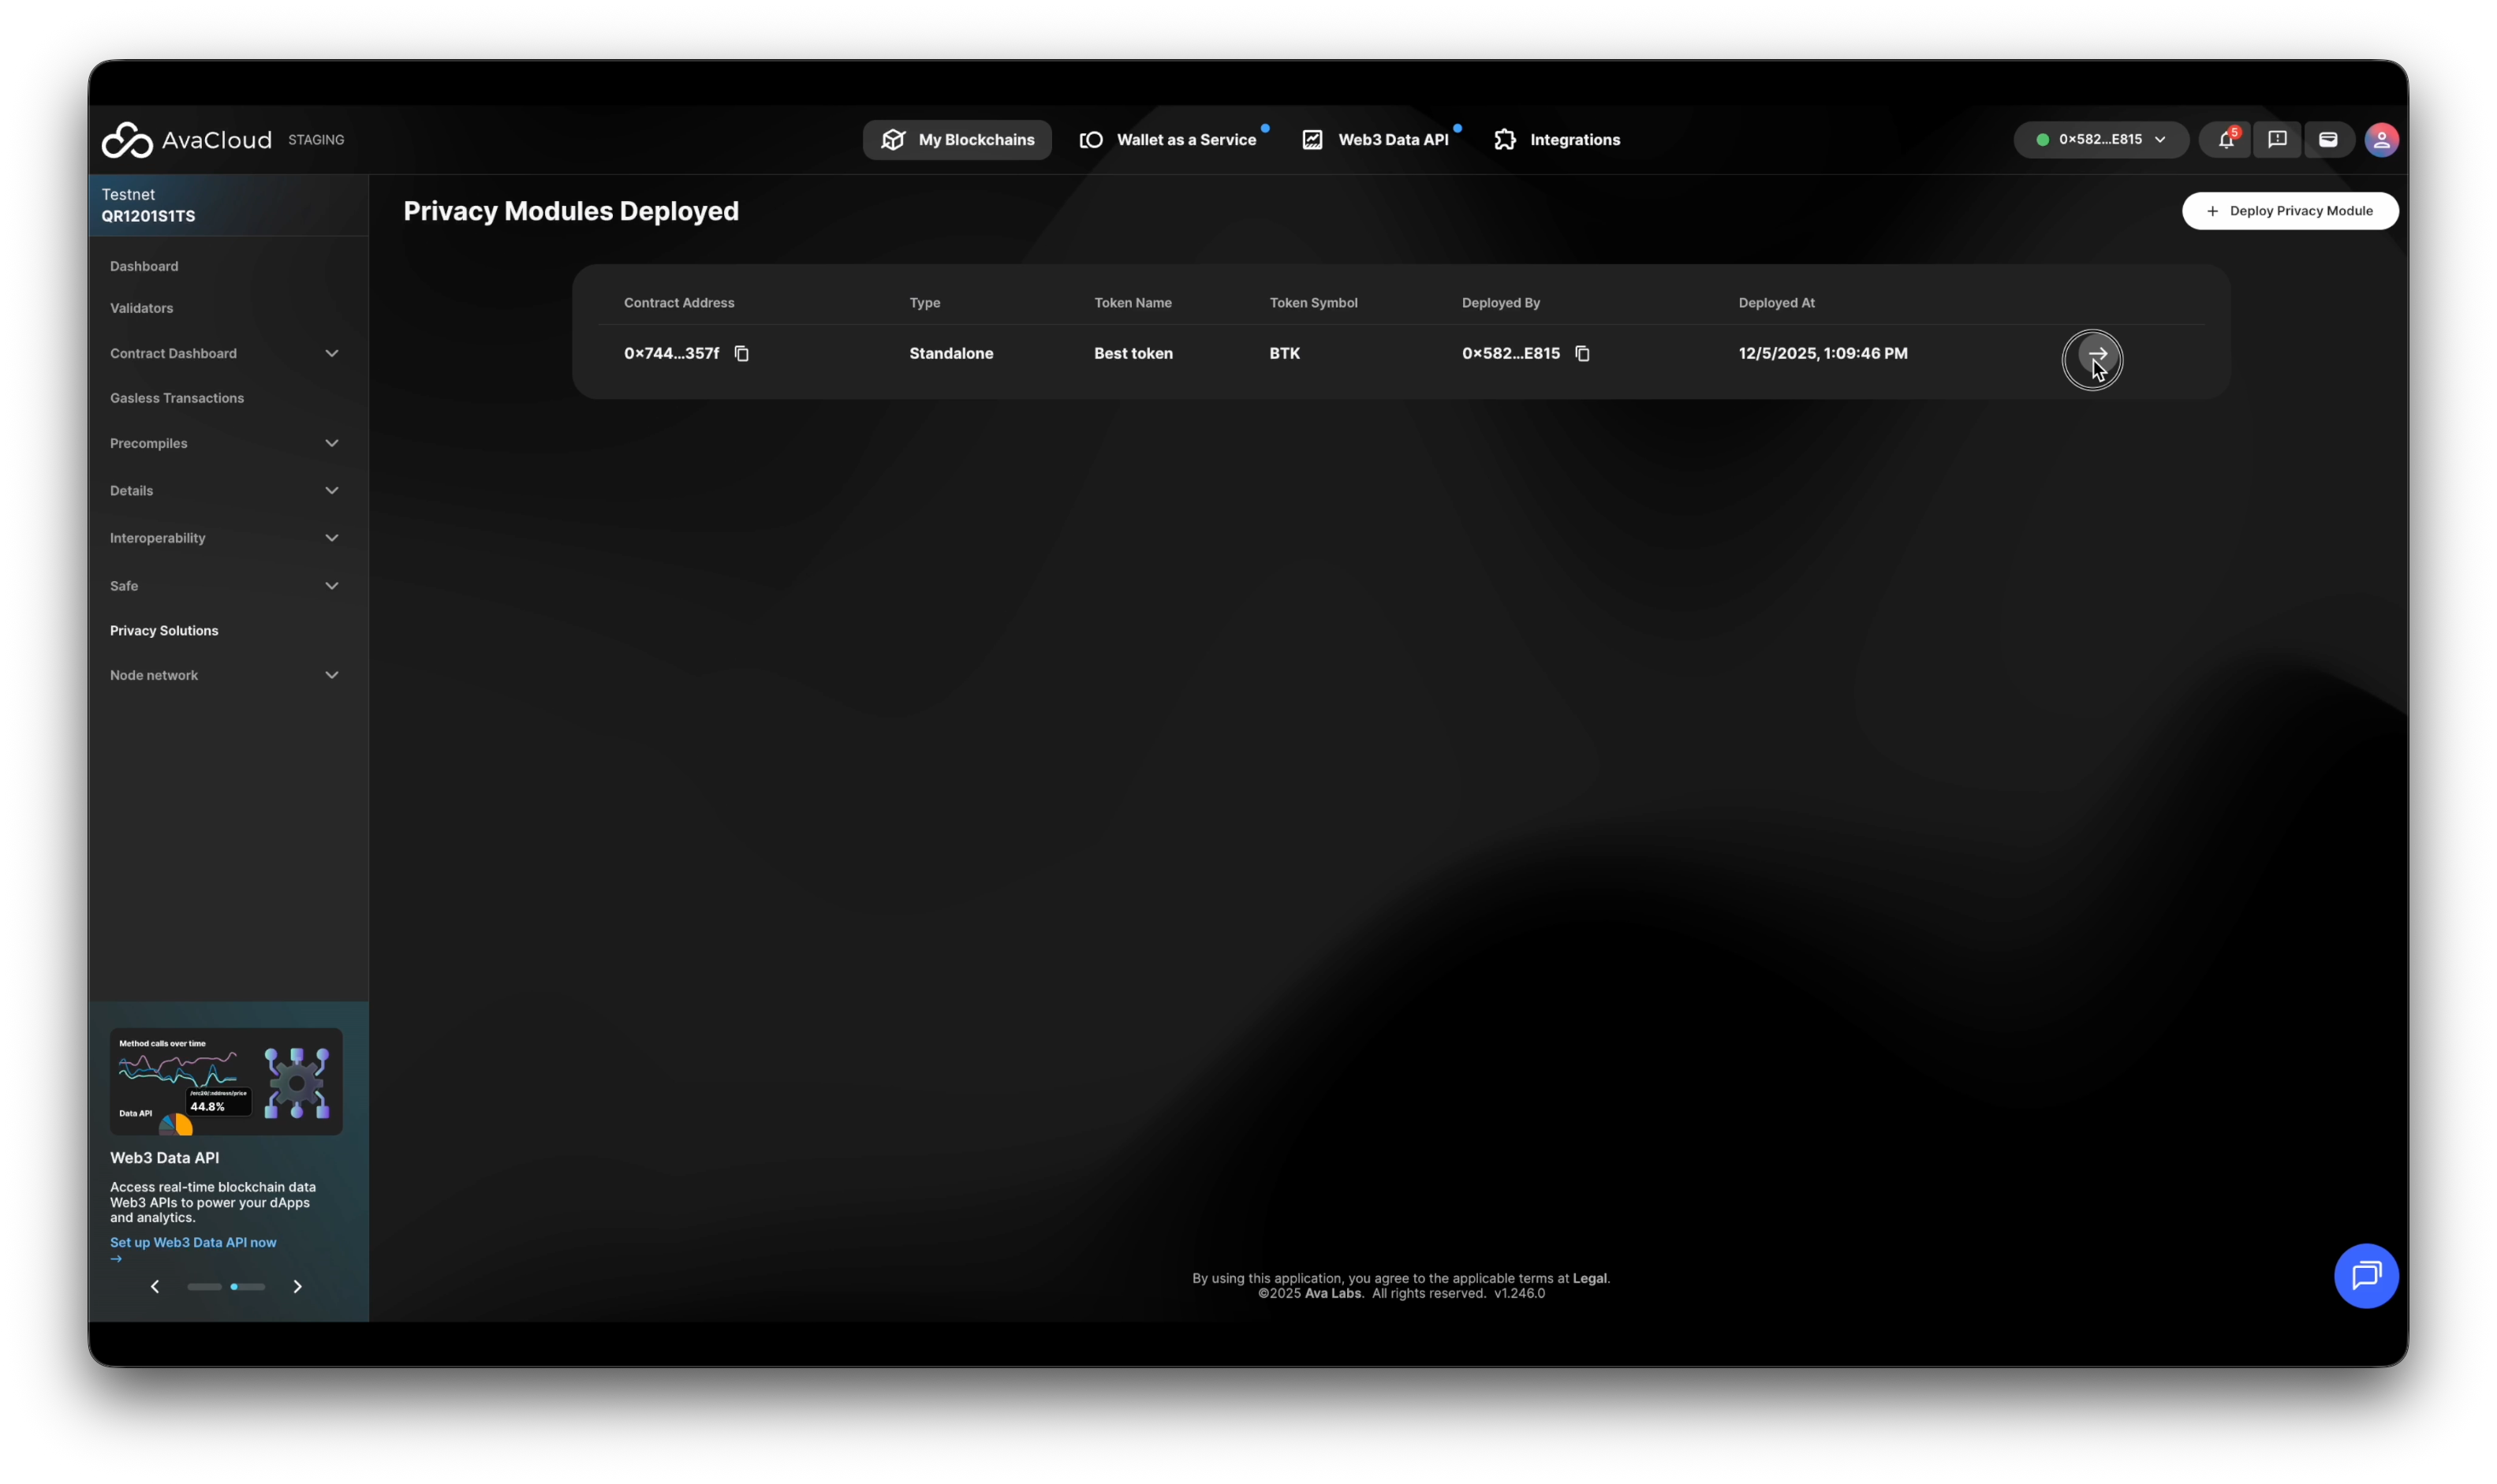Open the user profile avatar
Screen dimensions: 2497x1484
[x=2381, y=140]
